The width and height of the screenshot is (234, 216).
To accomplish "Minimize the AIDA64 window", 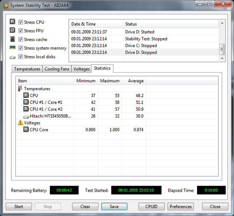I will point(200,4).
